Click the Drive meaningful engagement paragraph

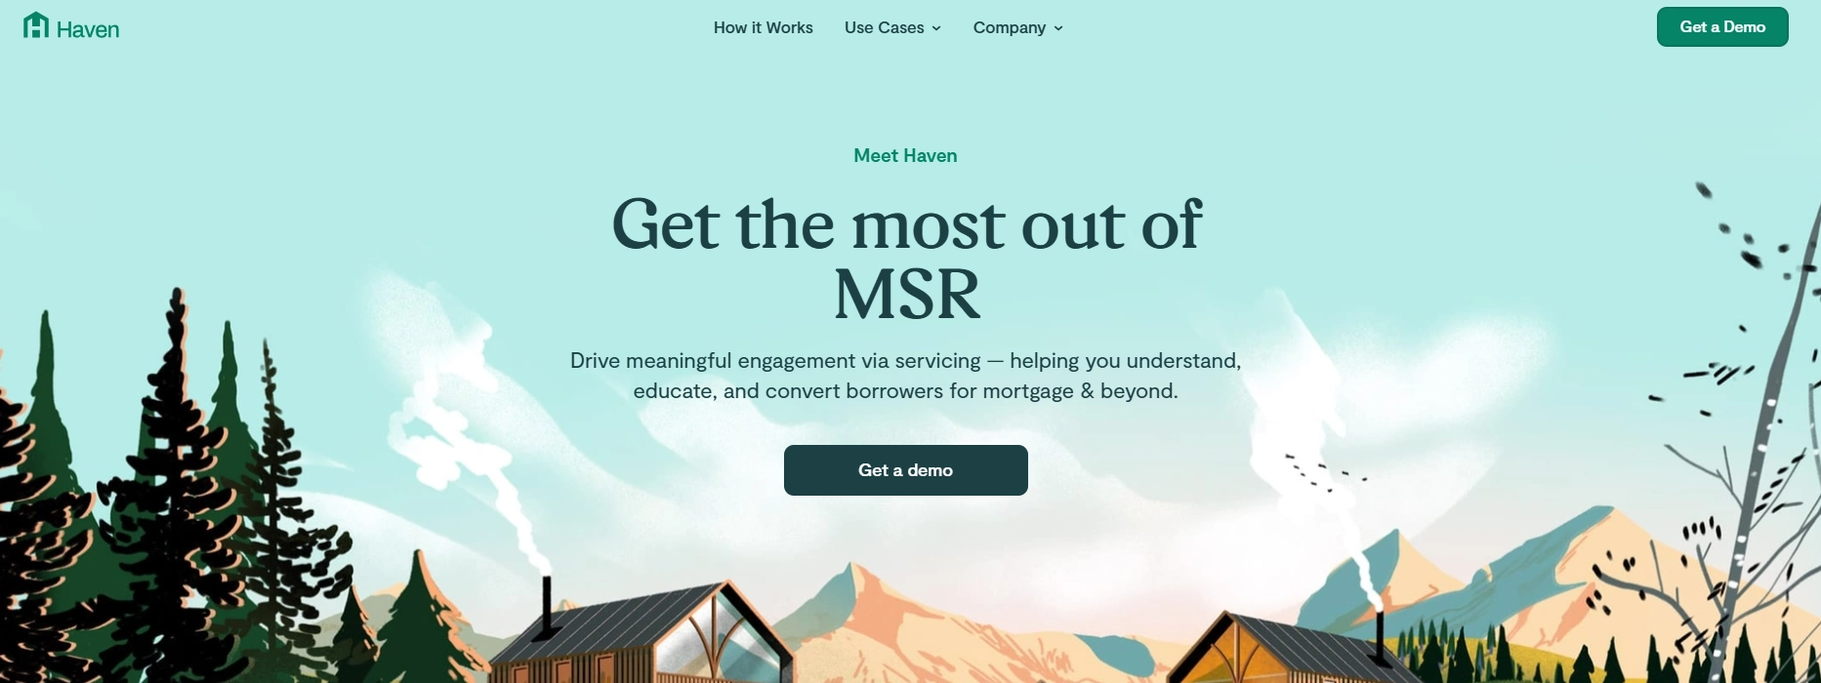coord(905,376)
